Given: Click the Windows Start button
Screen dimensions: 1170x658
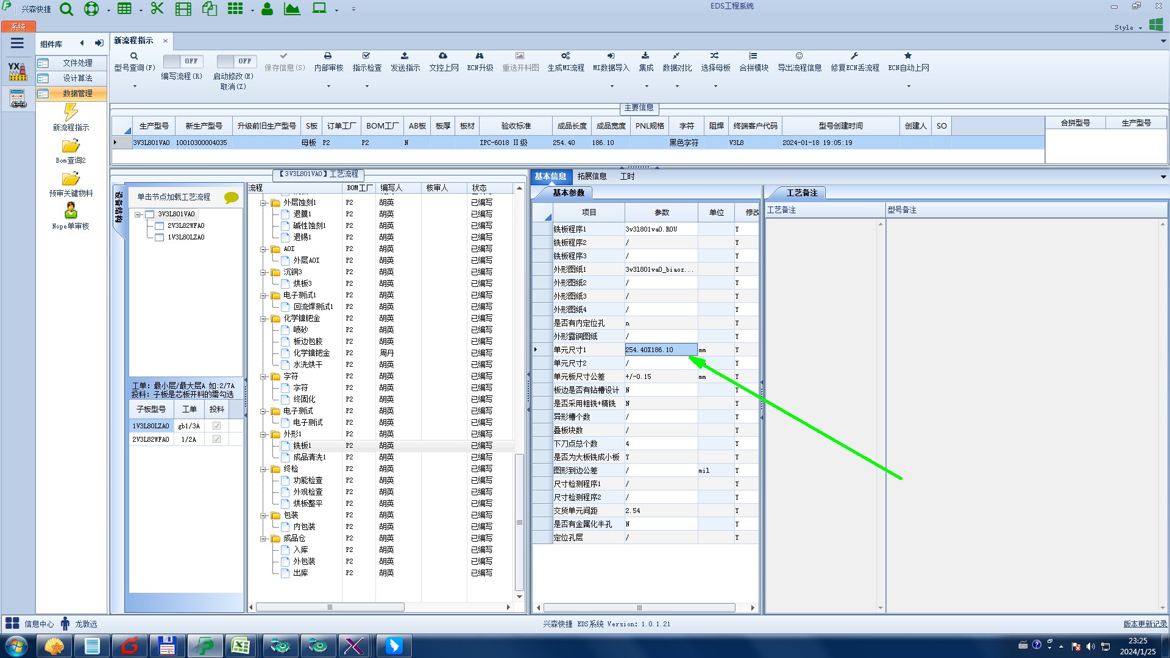Looking at the screenshot, I should pyautogui.click(x=16, y=646).
